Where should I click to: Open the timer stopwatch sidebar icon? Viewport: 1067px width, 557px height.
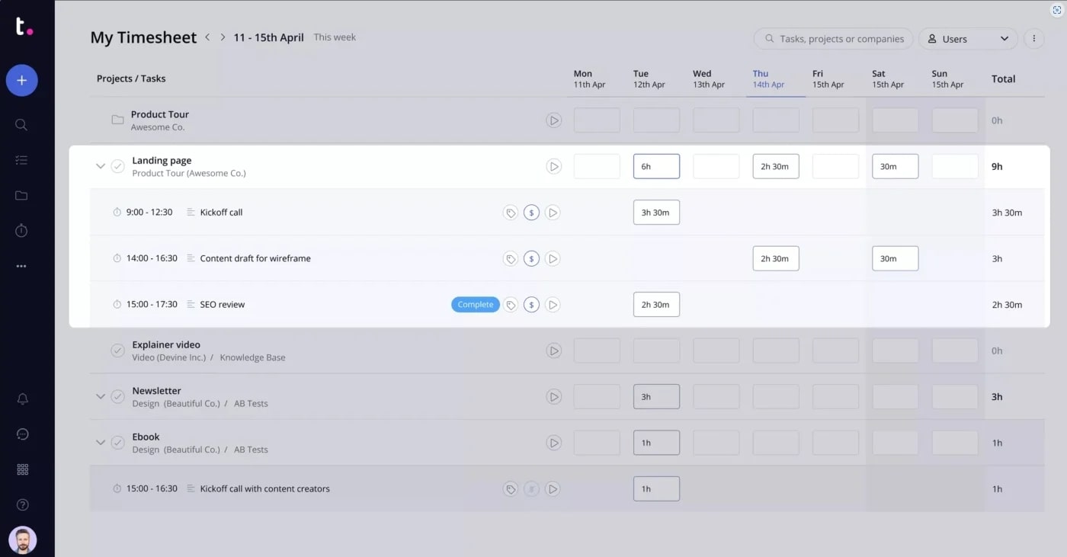point(21,230)
